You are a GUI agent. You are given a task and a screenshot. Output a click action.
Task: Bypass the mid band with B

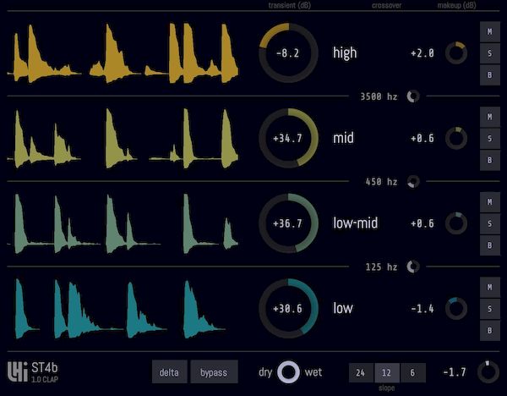pos(490,160)
